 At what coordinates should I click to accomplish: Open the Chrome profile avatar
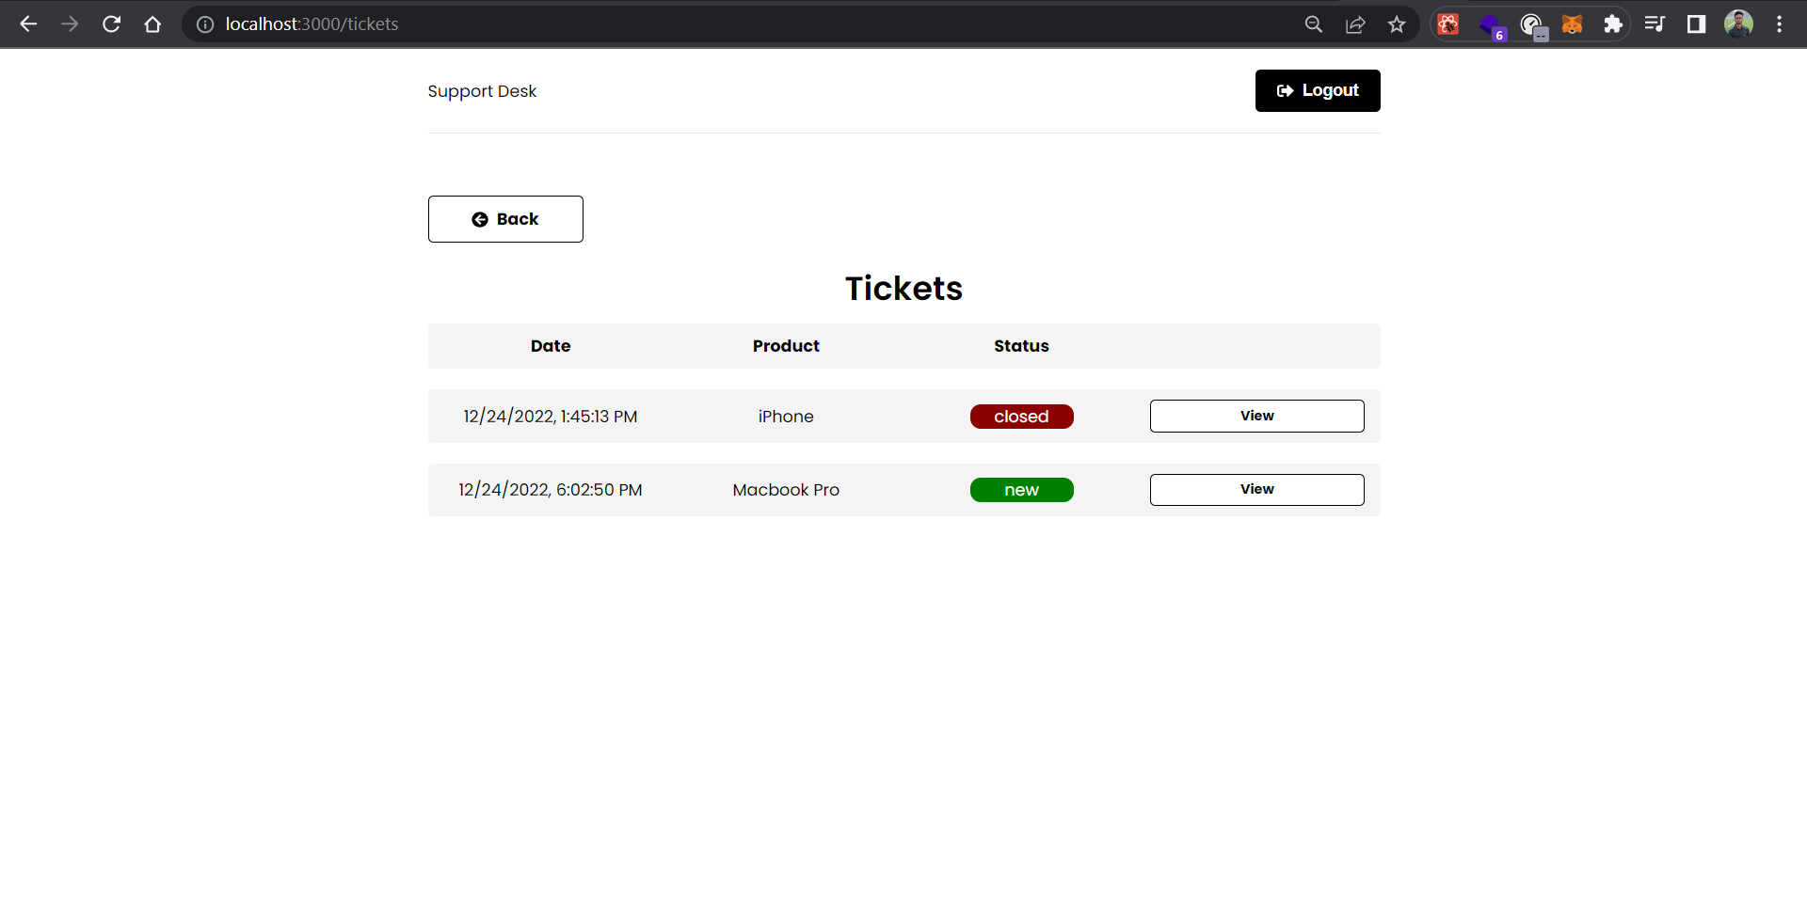[1738, 24]
